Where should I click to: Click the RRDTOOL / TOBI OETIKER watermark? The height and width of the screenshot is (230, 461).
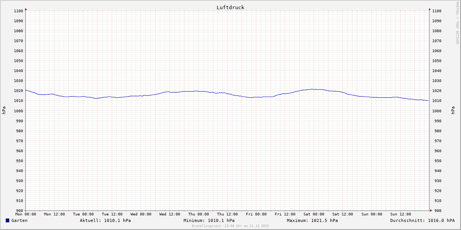457,23
